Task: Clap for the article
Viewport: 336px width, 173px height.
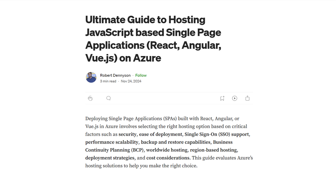Action: 90,98
